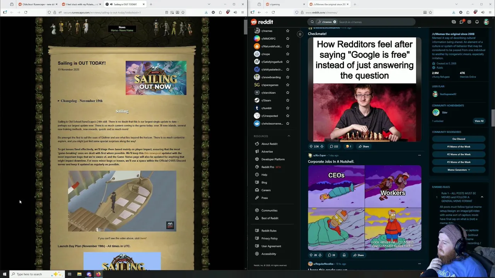Open comments on the Checkmate post (222)
The width and height of the screenshot is (495, 278).
tap(334, 146)
